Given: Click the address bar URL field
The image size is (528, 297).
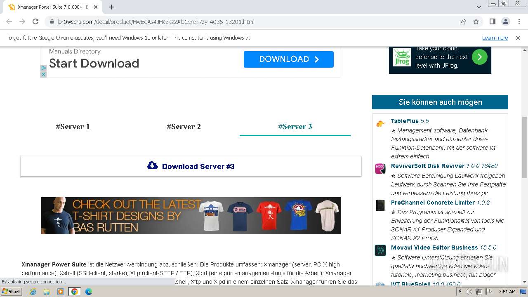Looking at the screenshot, I should click(x=247, y=22).
